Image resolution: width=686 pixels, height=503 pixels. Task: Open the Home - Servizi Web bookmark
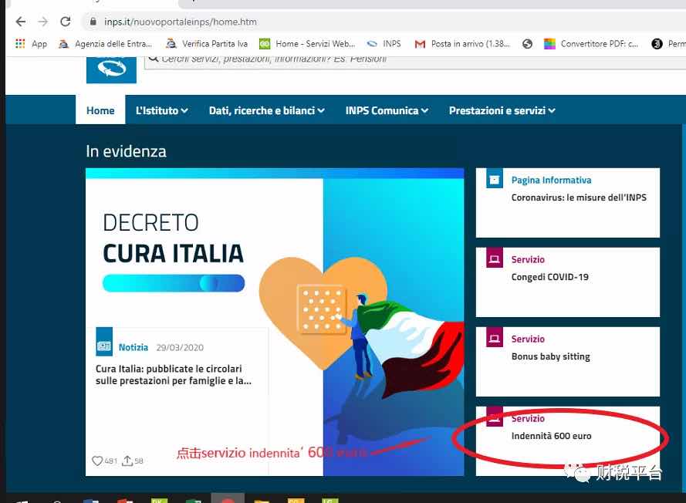[307, 44]
